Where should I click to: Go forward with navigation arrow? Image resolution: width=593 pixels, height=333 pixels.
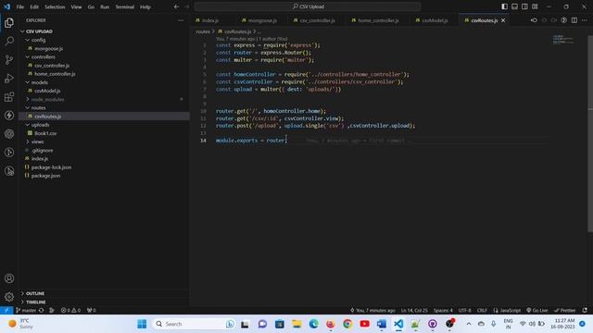click(x=186, y=6)
